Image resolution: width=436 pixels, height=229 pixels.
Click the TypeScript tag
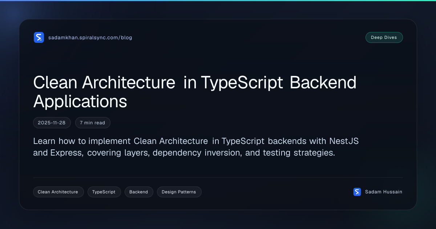pyautogui.click(x=104, y=192)
